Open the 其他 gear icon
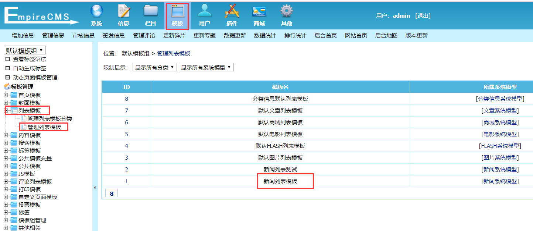Image resolution: width=533 pixels, height=231 pixels. pos(286,11)
